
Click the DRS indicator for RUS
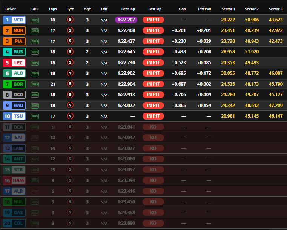coord(35,52)
